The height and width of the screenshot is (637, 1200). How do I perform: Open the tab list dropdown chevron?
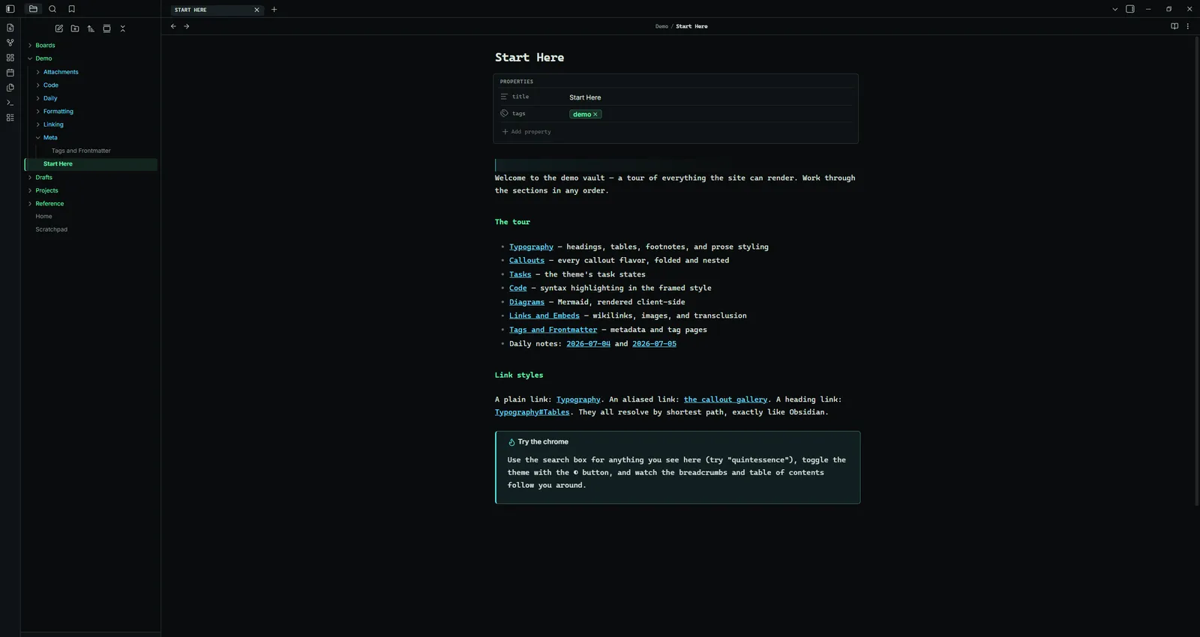pyautogui.click(x=1115, y=10)
